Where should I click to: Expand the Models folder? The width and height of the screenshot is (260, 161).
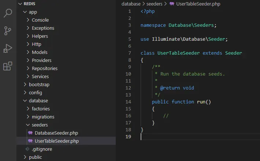28,52
